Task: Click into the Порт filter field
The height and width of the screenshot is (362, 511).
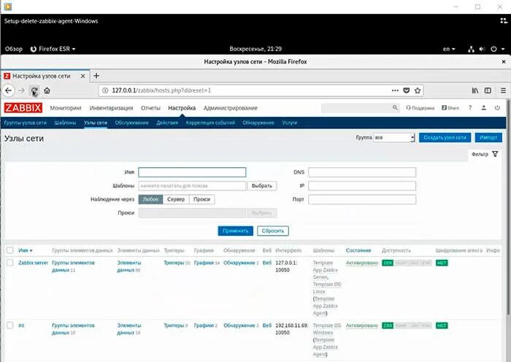Action: pyautogui.click(x=362, y=199)
